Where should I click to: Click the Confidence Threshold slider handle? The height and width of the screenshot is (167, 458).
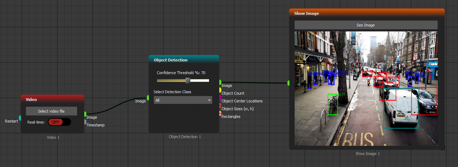[x=188, y=80]
